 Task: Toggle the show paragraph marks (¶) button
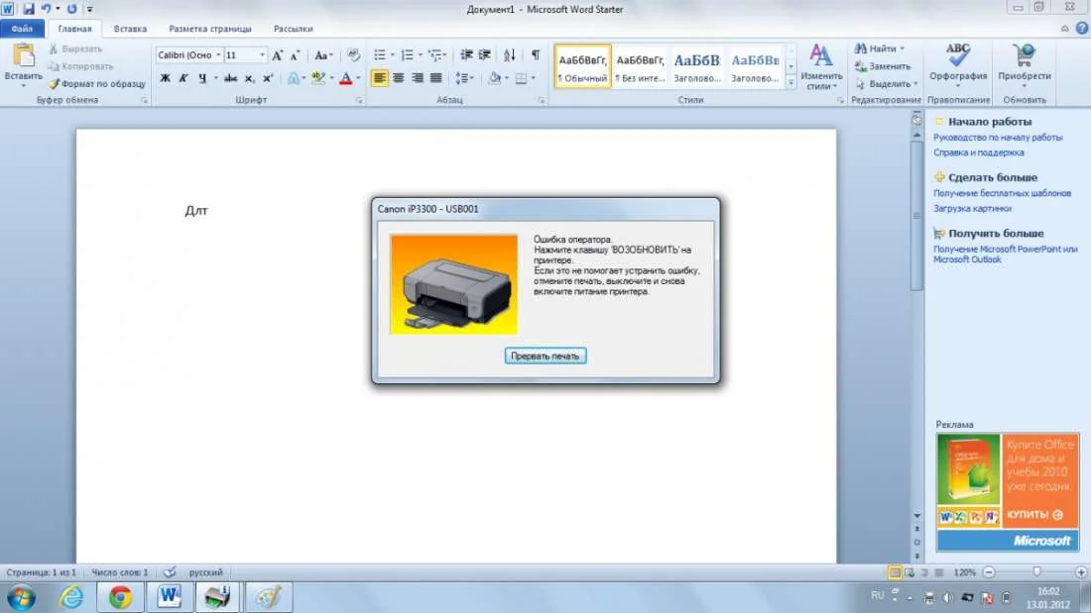(536, 55)
